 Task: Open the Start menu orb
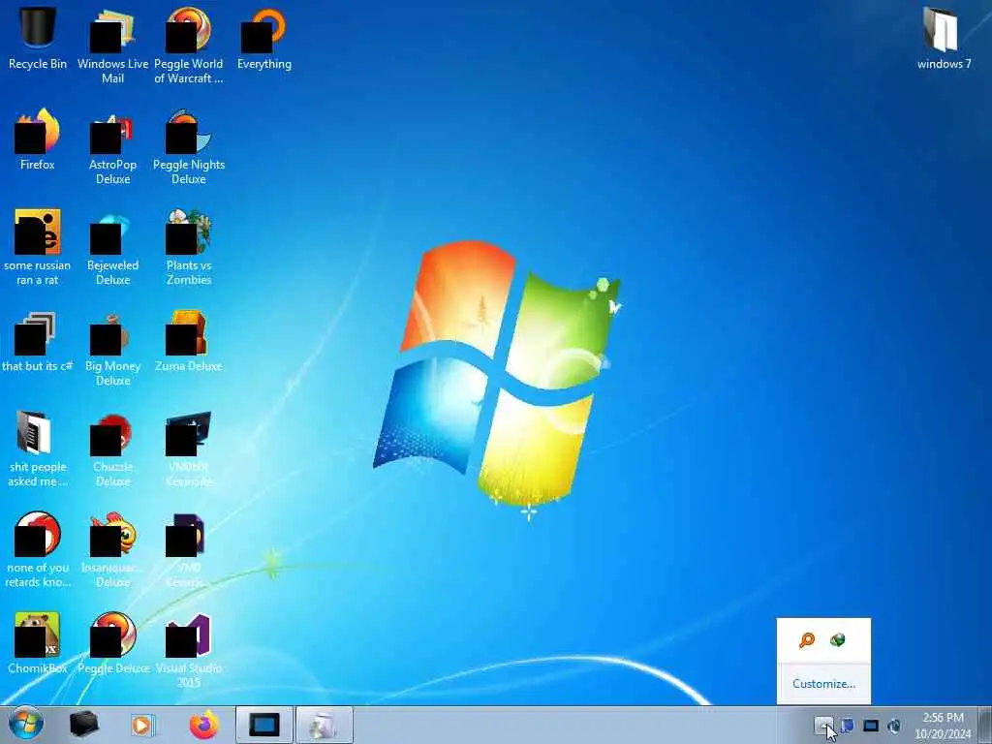click(26, 725)
